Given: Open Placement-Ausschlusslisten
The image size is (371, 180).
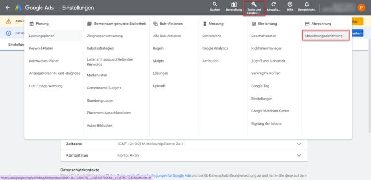Looking at the screenshot, I should tap(109, 113).
